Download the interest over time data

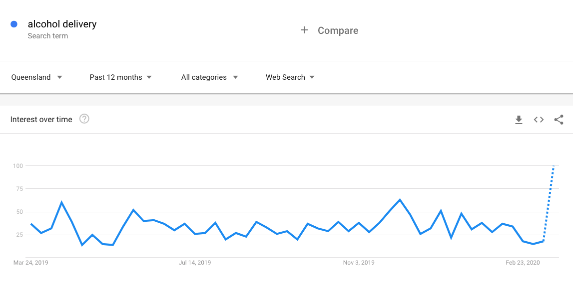tap(519, 120)
